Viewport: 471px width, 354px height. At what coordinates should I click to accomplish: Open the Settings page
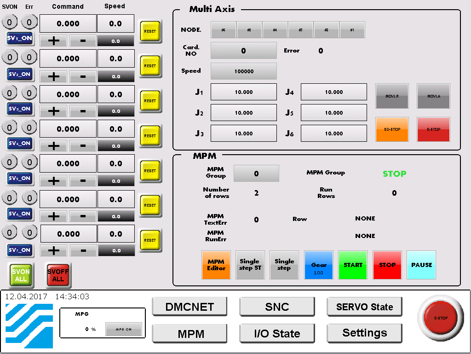364,333
